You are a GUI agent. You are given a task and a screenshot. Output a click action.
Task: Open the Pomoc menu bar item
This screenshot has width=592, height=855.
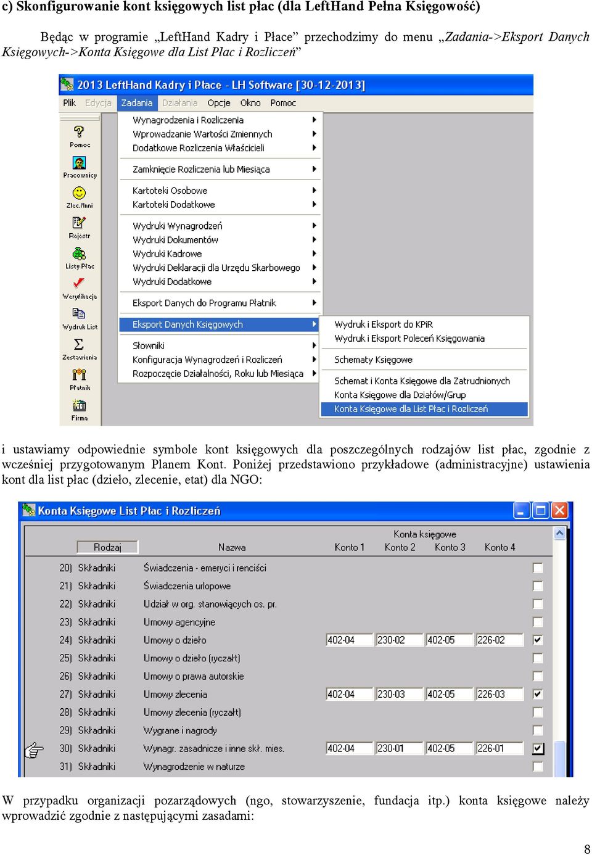coord(283,103)
